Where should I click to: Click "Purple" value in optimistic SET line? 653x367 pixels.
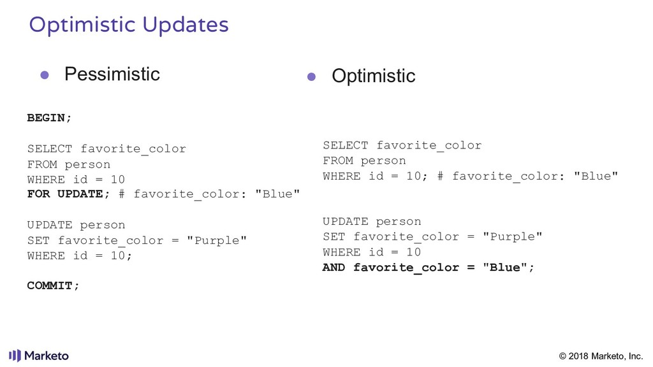(512, 237)
